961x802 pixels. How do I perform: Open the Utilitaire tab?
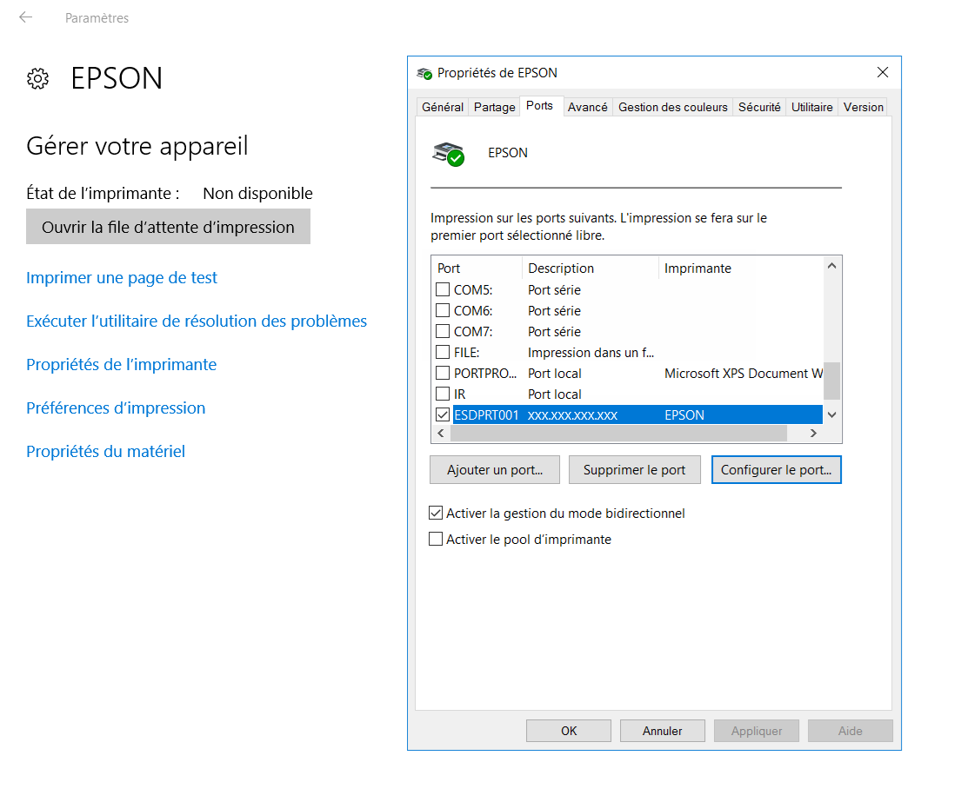(811, 107)
